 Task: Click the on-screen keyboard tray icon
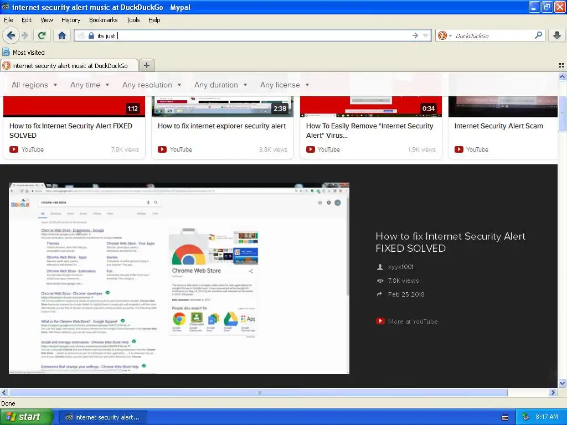tap(505, 417)
